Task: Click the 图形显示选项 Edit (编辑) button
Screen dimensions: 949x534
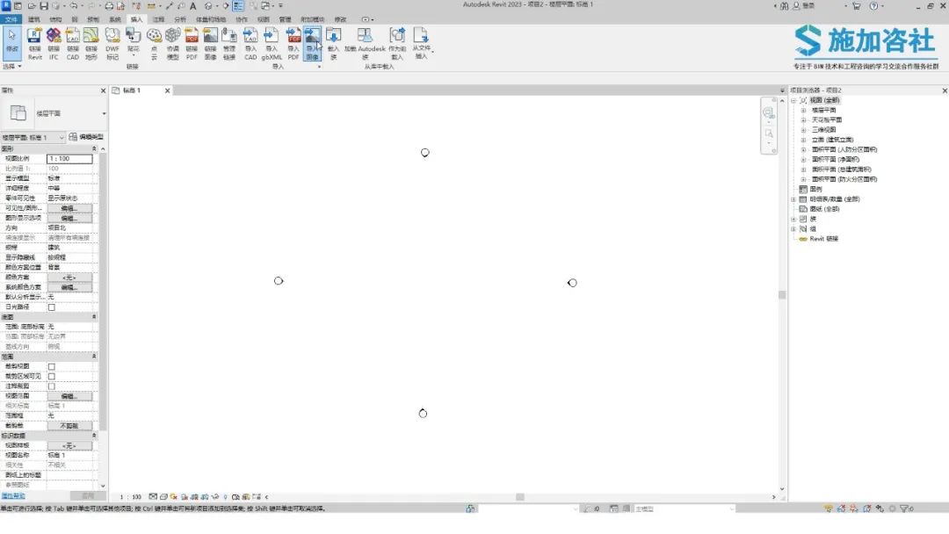Action: coord(69,219)
